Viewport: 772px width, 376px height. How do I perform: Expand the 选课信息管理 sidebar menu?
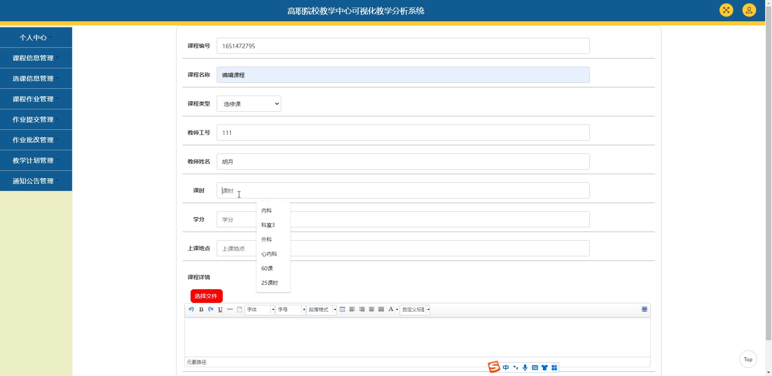pos(36,78)
